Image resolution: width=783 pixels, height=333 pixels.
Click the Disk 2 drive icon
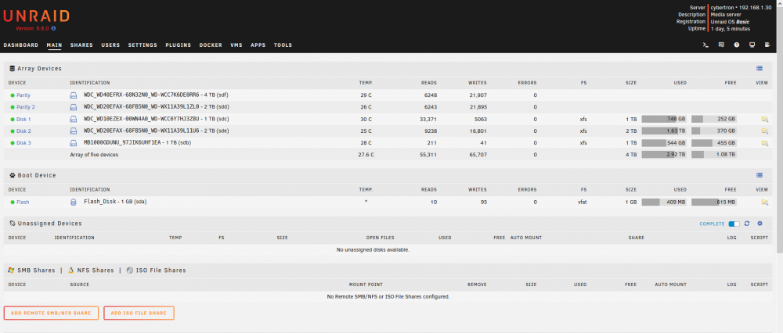point(74,131)
